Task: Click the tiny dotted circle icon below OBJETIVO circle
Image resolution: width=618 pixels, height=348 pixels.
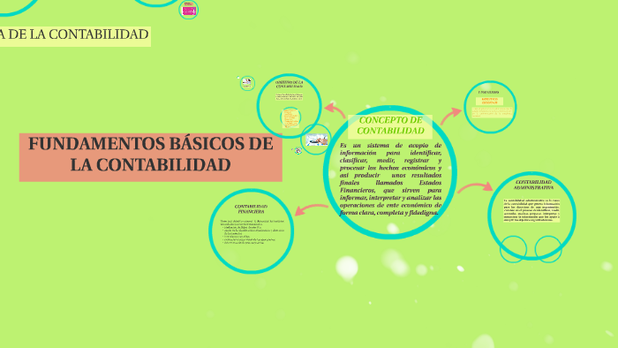Action: point(298,150)
